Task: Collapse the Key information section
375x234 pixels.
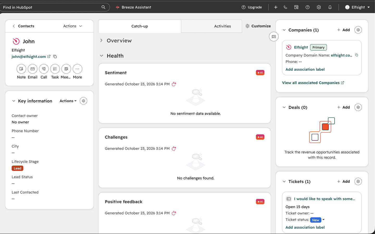Action: coord(14,101)
